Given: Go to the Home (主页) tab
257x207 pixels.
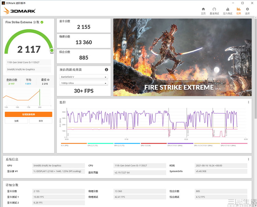Looking at the screenshot, I should click(x=203, y=11).
